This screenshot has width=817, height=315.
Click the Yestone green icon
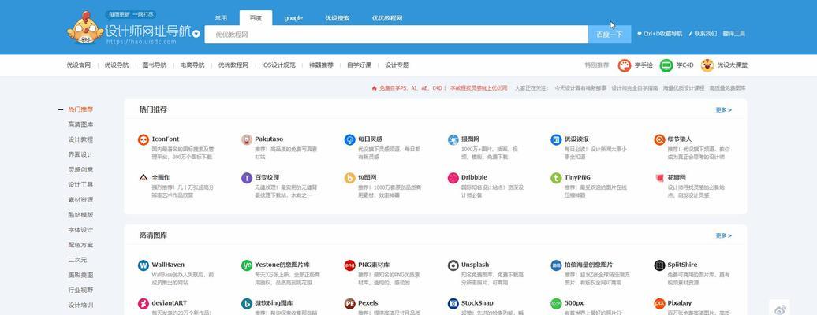pyautogui.click(x=247, y=265)
